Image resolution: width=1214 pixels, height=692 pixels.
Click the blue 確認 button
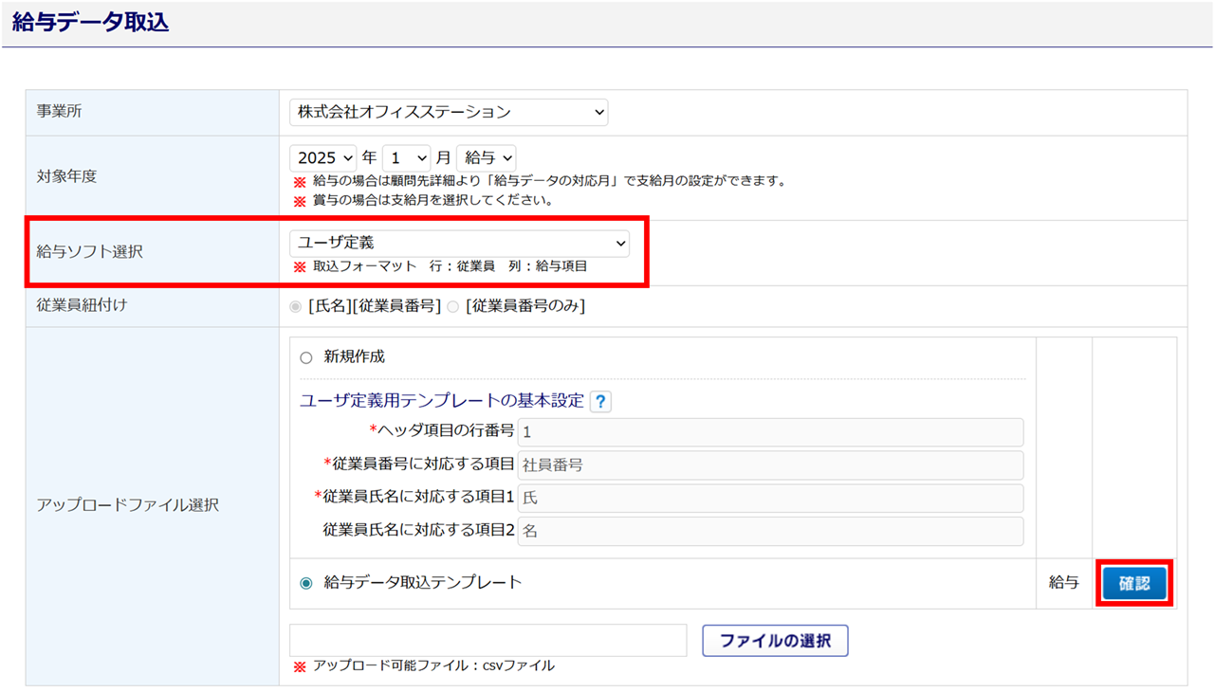[x=1134, y=583]
